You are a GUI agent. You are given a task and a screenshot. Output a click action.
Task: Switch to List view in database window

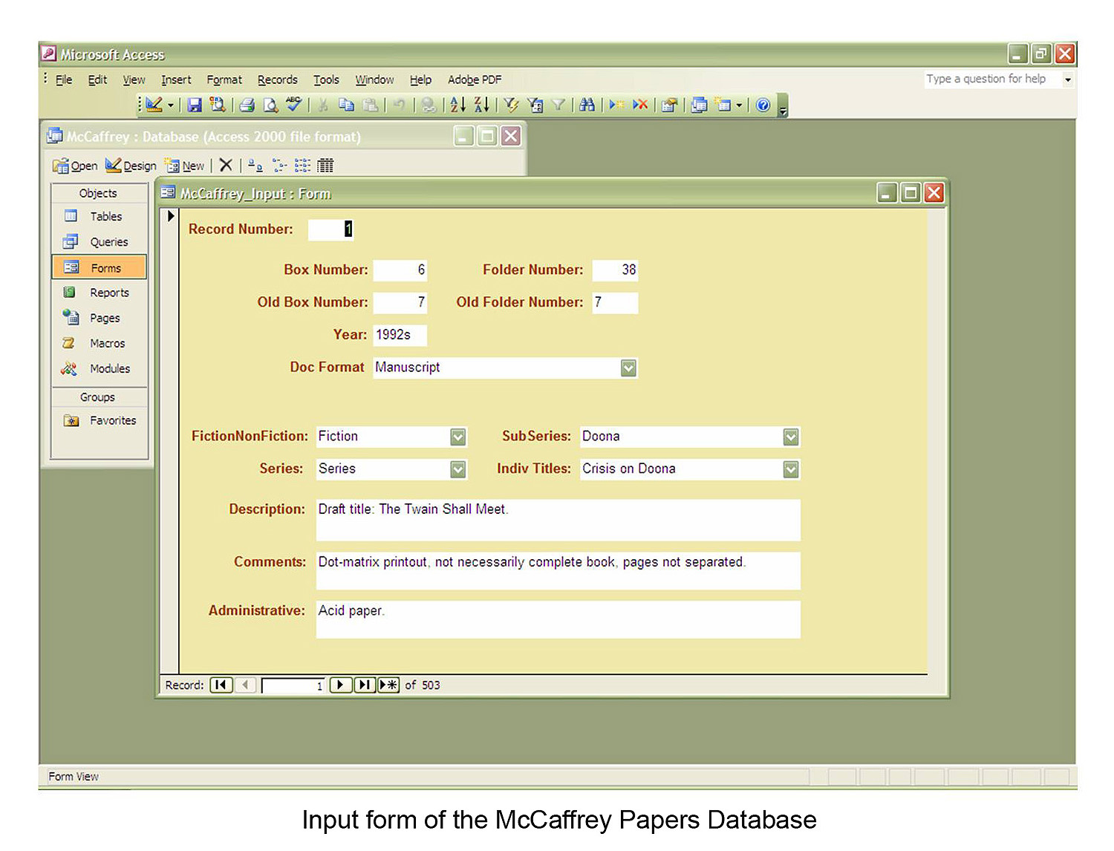(302, 166)
